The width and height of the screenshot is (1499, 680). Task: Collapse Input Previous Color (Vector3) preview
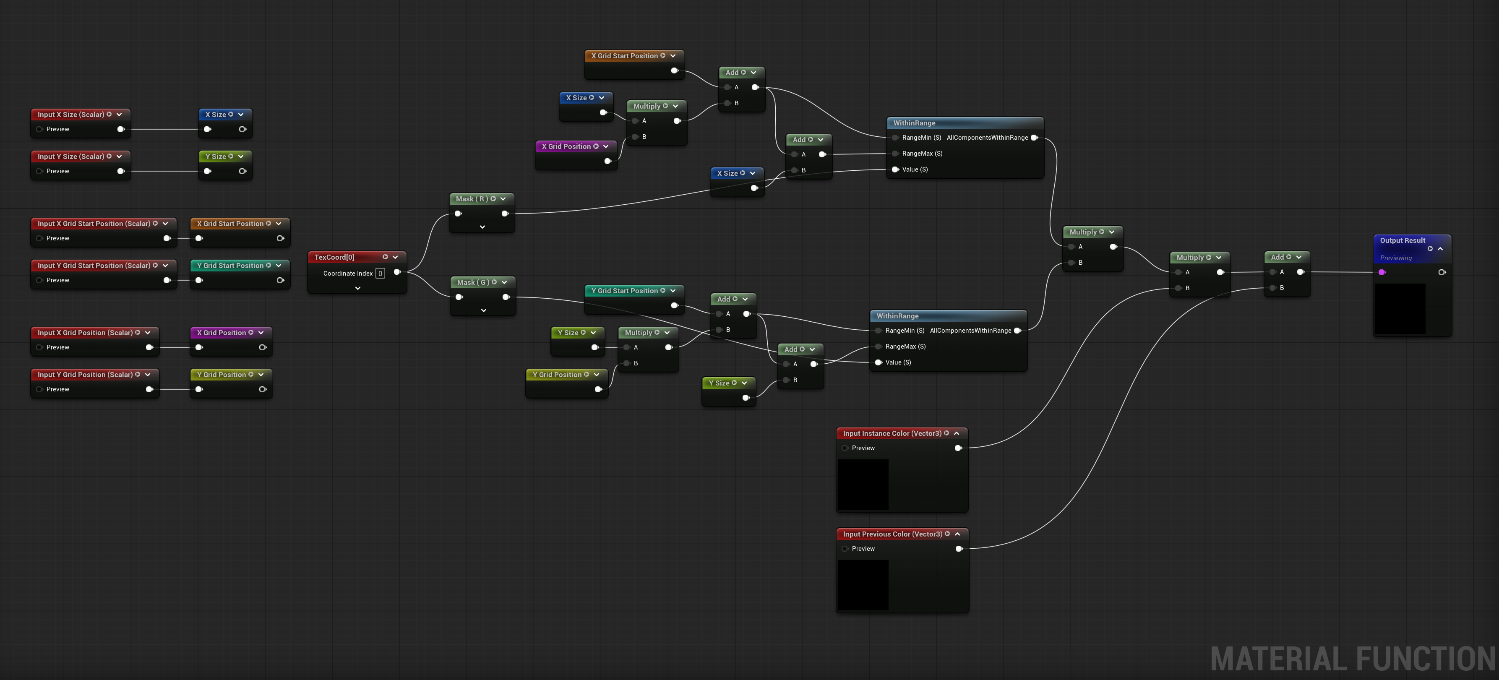click(957, 534)
